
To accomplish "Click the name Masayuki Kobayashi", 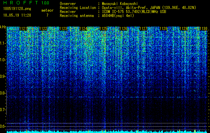I will click(x=120, y=4).
